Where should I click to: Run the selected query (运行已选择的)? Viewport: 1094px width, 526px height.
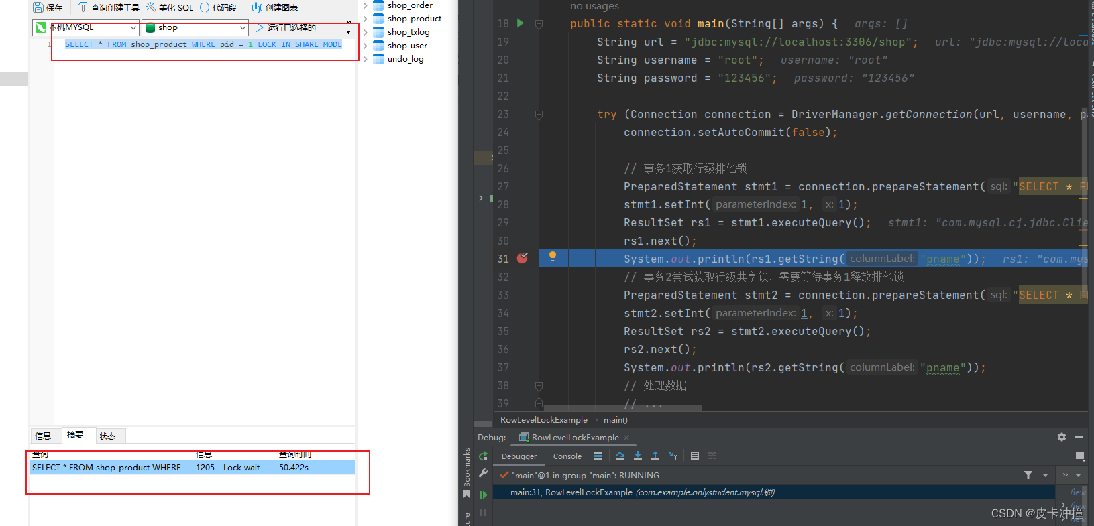(286, 28)
